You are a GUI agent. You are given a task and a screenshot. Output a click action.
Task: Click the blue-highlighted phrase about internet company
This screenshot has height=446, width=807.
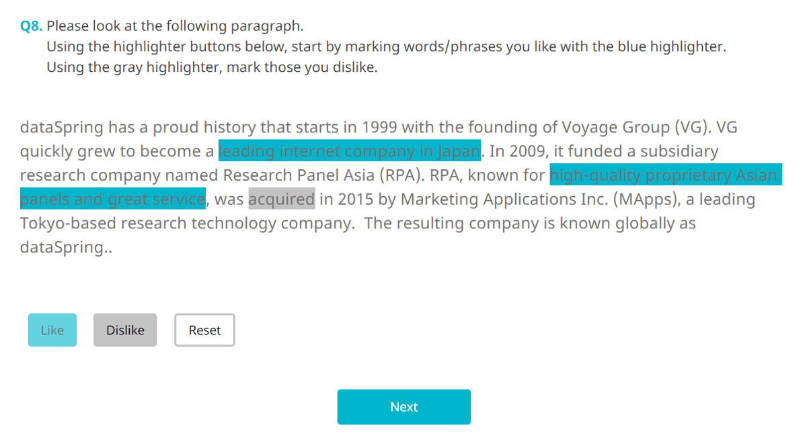tap(348, 151)
